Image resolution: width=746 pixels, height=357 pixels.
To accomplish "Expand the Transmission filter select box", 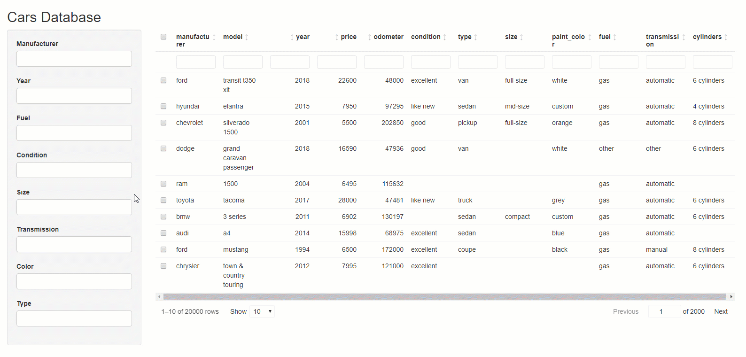I will 74,244.
